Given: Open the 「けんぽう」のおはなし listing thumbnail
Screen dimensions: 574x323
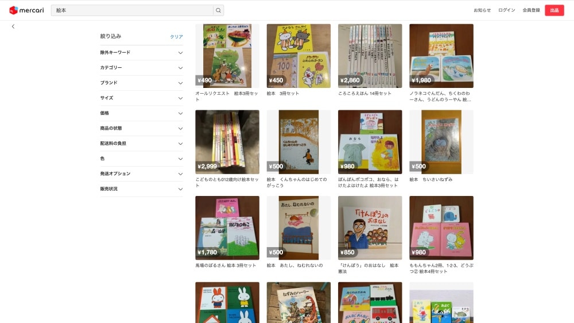Looking at the screenshot, I should coord(370,228).
